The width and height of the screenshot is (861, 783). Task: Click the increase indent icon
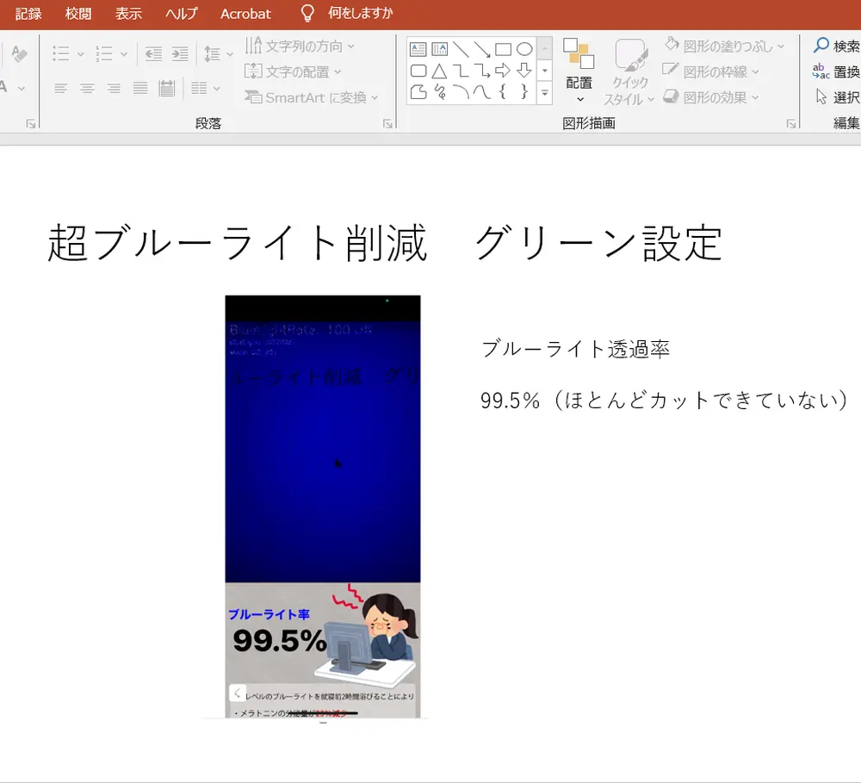(x=179, y=53)
